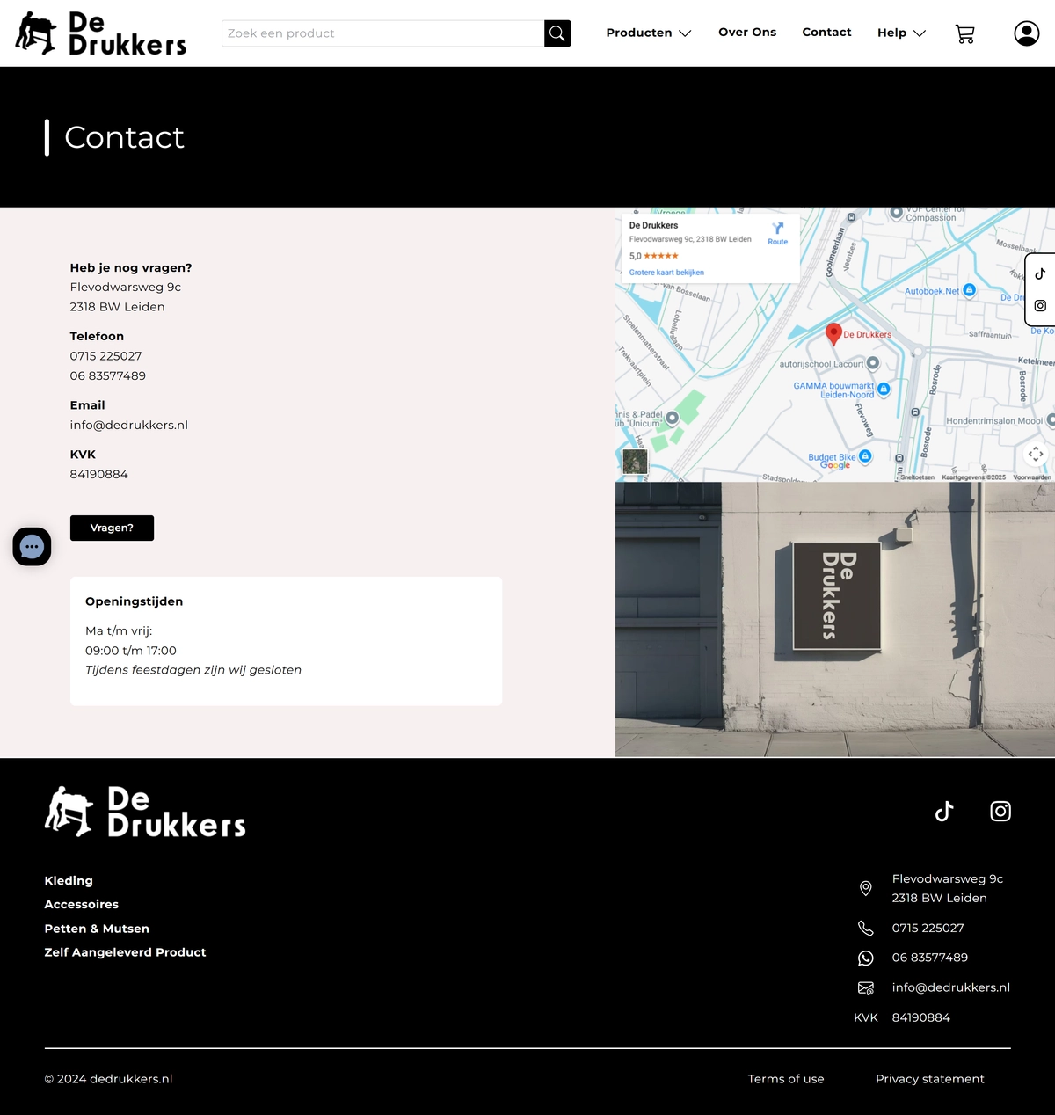Open the Privacy statement link
The height and width of the screenshot is (1115, 1055).
coord(929,1079)
